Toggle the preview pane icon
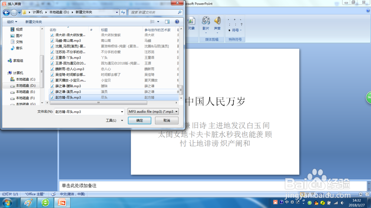371x208 pixels. [x=167, y=22]
